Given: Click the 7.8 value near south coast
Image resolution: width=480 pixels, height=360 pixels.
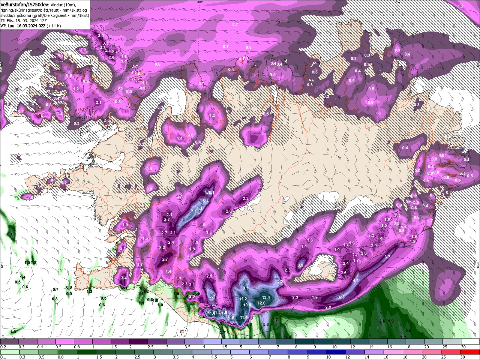Looking at the screenshot, I should pos(224,312).
